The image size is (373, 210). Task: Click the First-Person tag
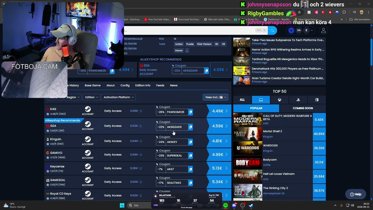[204, 44]
